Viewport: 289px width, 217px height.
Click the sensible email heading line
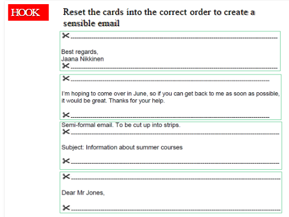point(91,23)
